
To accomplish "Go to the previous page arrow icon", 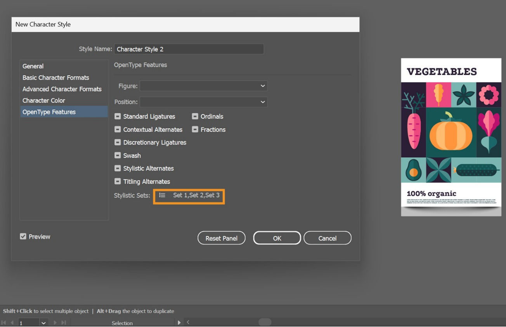I will tap(12, 322).
